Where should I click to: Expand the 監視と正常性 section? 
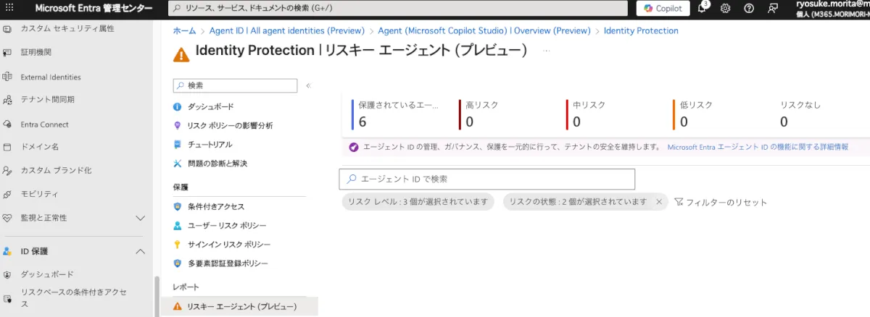[x=141, y=218]
